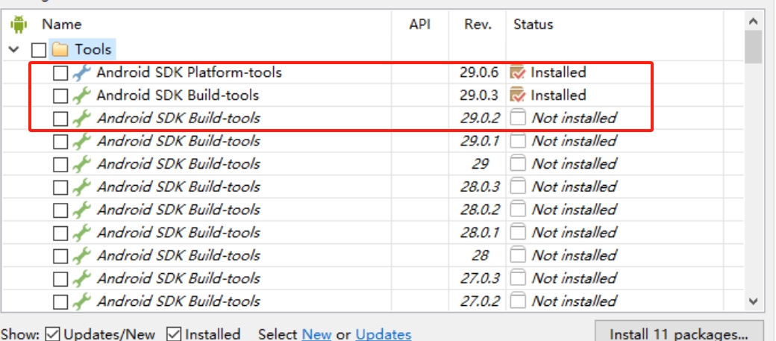Click wrench icon of Build-tools 28.0.2
Image resolution: width=776 pixels, height=341 pixels.
81,210
